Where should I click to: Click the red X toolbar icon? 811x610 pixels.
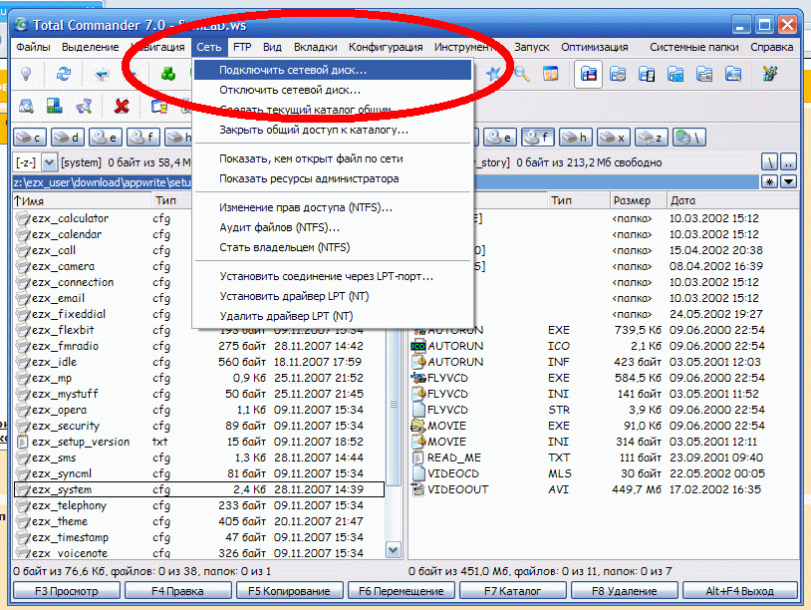pos(122,107)
